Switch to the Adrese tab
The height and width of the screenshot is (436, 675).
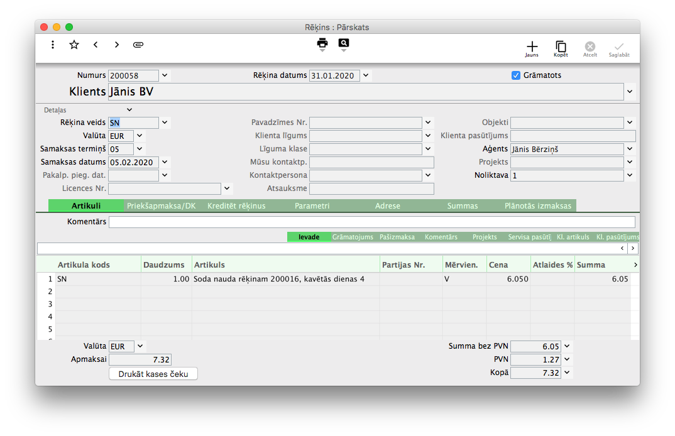pyautogui.click(x=387, y=205)
